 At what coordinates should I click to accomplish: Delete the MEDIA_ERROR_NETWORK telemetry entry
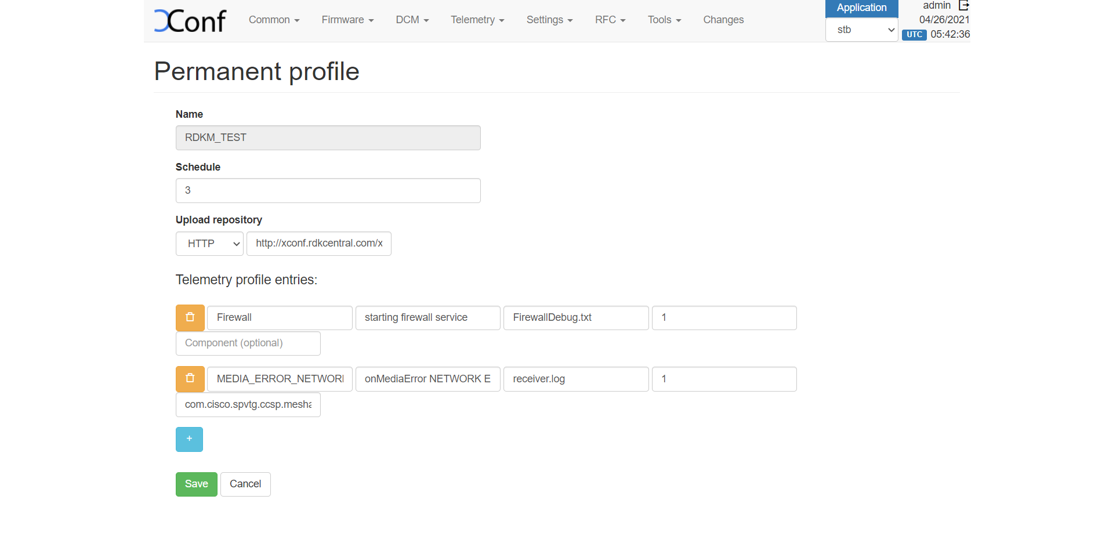[190, 379]
